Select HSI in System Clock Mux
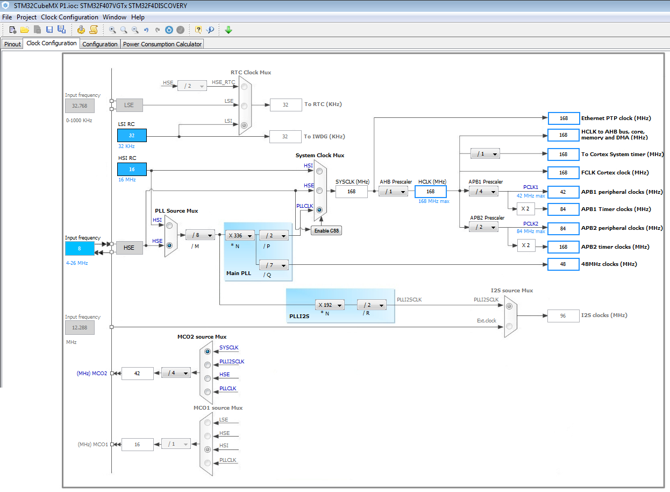Screen dimensions: 670x492 click(319, 171)
